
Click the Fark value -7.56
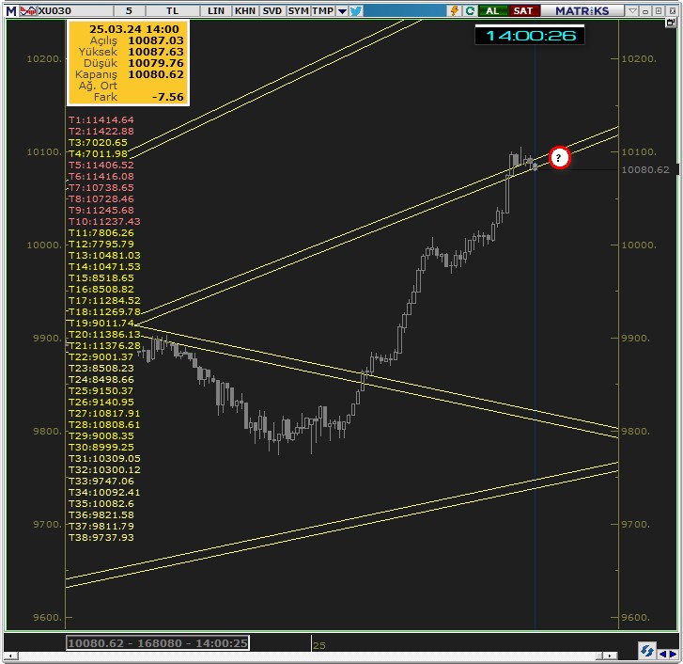tap(168, 97)
